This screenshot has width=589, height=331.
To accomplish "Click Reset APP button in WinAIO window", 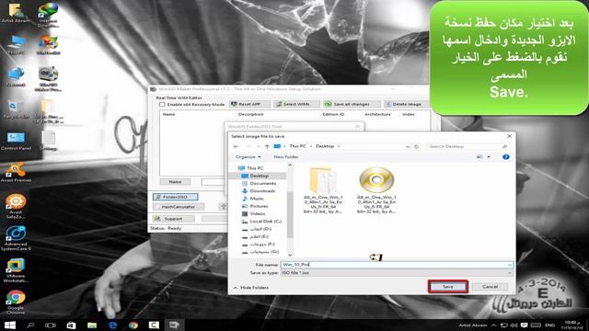I will (x=249, y=104).
